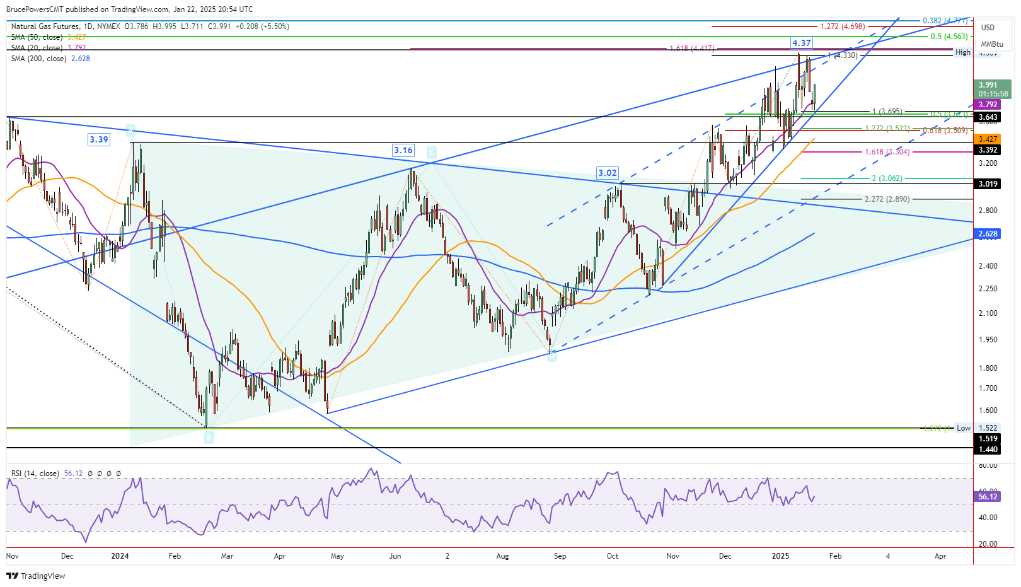The image size is (1021, 587).
Task: Select the SMA (200, close) legend entry
Action: point(38,59)
